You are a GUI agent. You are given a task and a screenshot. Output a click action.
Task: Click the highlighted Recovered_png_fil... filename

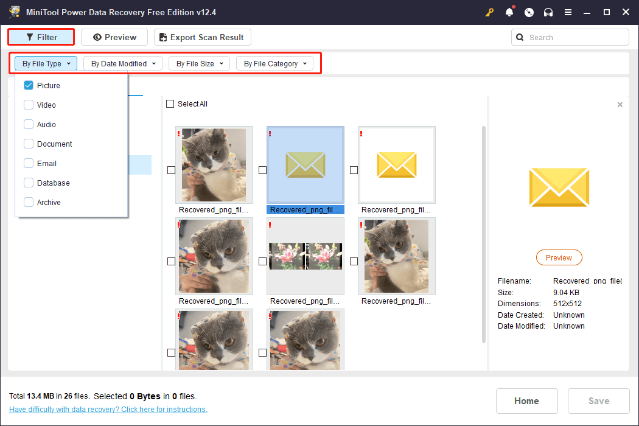click(306, 210)
